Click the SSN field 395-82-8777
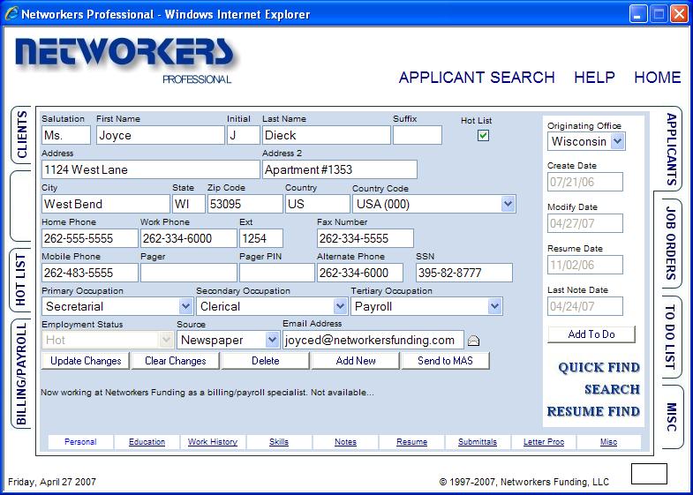This screenshot has width=693, height=495. [x=464, y=273]
